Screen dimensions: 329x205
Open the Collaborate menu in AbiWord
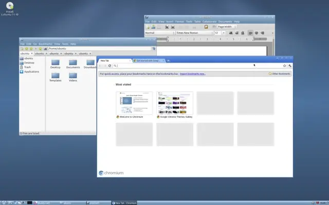point(209,22)
